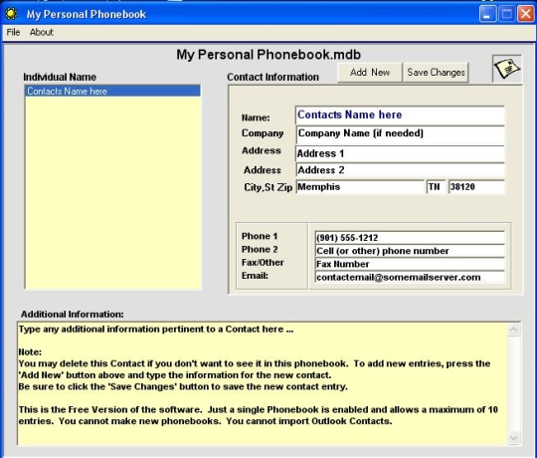Click the envelope mail icon
Viewport: 537px width, 458px height.
tap(507, 69)
